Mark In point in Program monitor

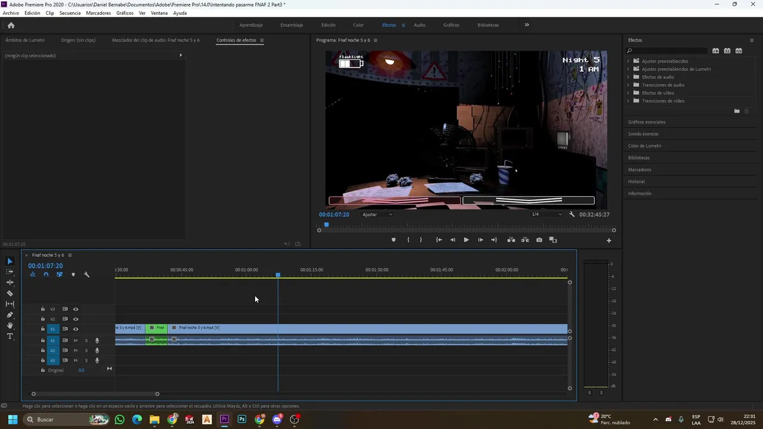click(x=408, y=240)
